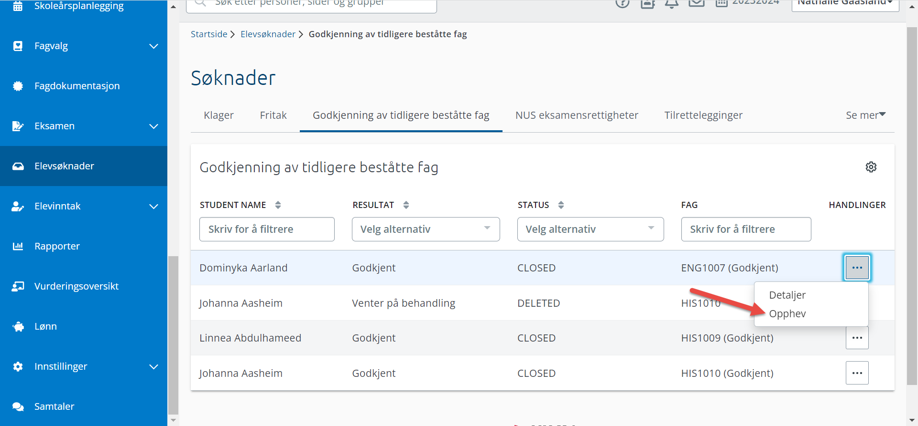Click the Vurderingsoversikt icon

click(18, 286)
